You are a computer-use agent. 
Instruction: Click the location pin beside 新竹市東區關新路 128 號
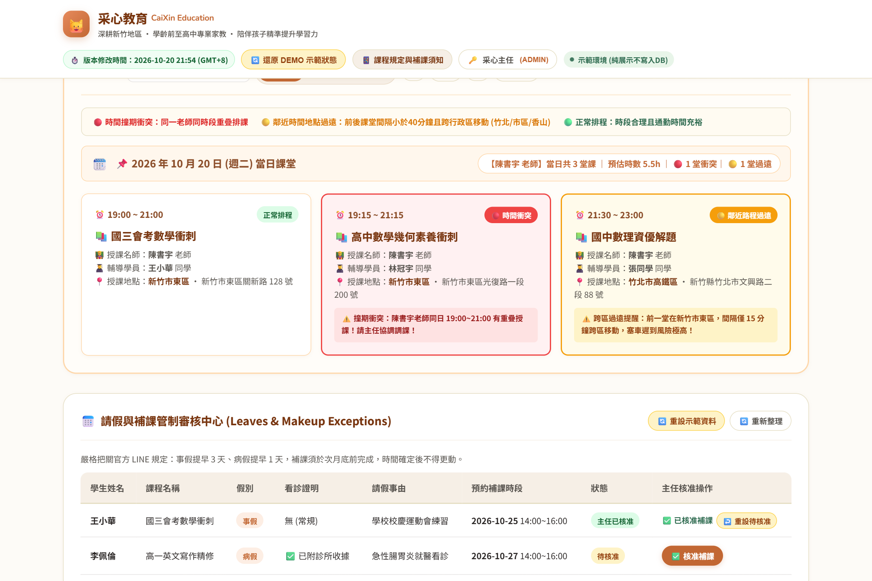point(100,282)
